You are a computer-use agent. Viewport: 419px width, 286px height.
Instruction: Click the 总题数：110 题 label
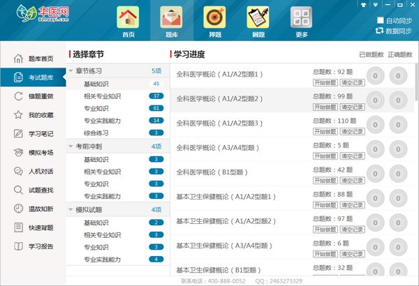(x=335, y=121)
